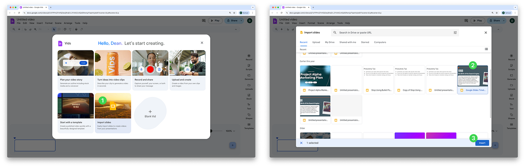Choose the Select cursor tool in left screenshot

pos(54,29)
